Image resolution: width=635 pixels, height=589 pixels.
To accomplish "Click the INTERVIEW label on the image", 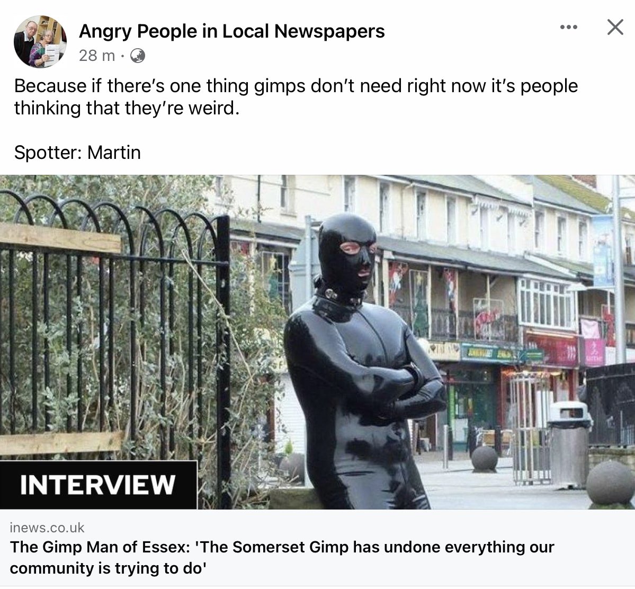I will [x=98, y=485].
